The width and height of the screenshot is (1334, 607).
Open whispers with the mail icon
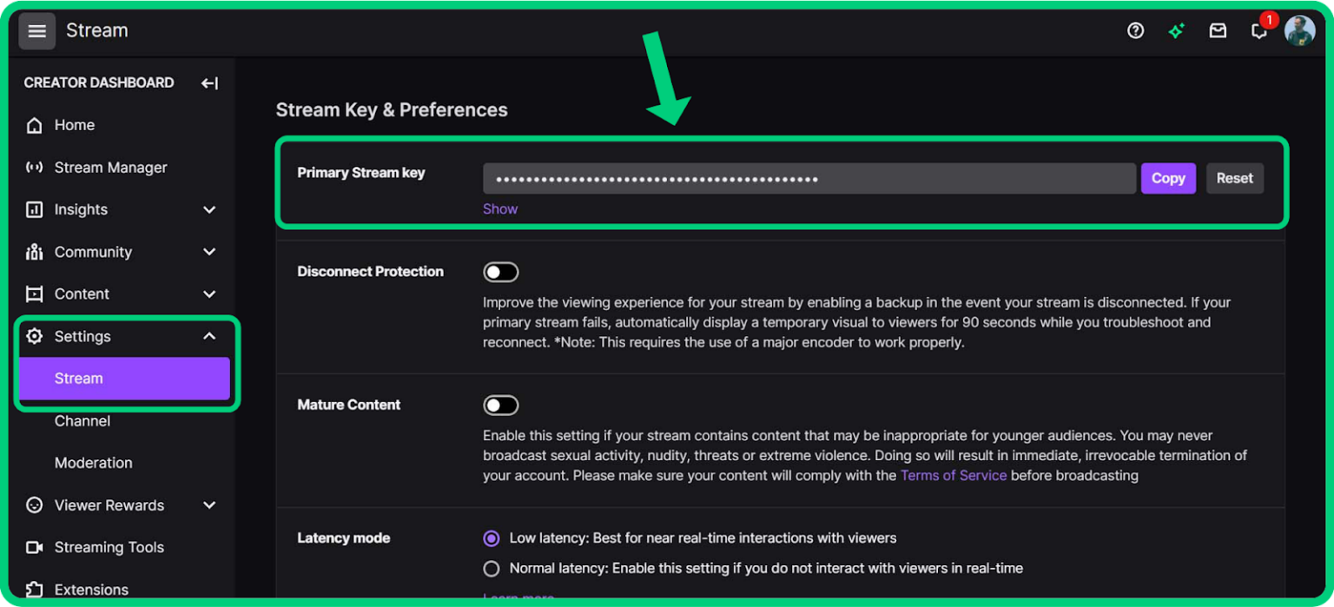point(1217,30)
